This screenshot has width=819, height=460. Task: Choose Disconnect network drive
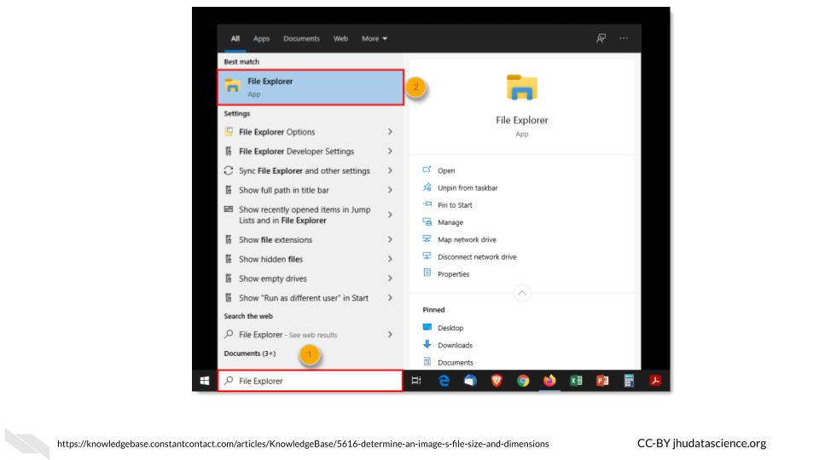[x=477, y=256]
